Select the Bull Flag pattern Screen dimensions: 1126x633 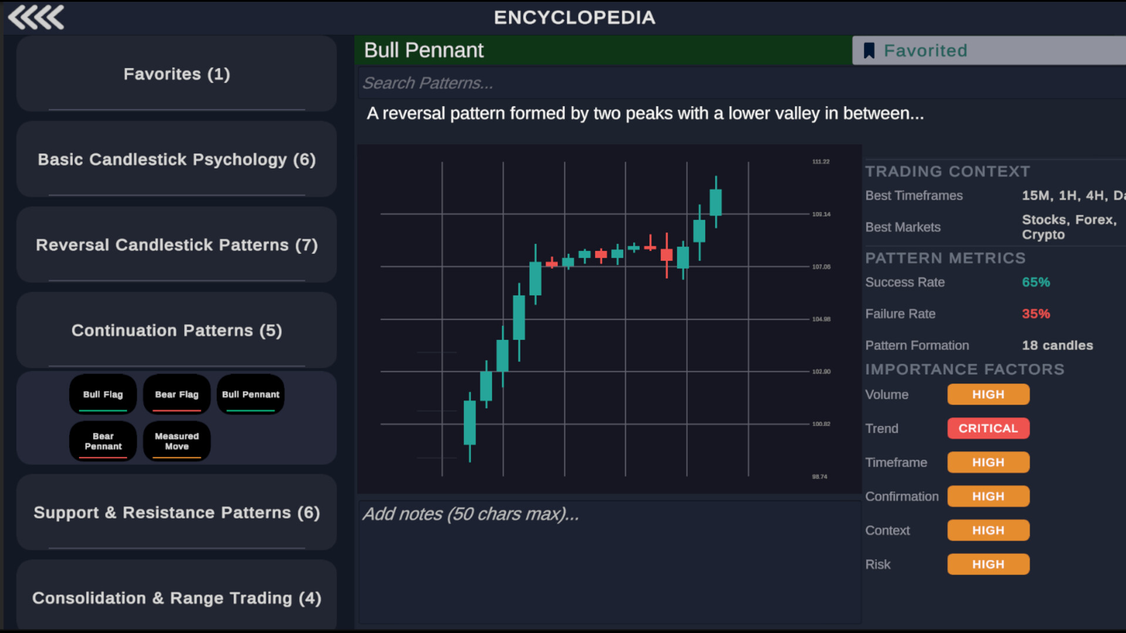[x=103, y=394]
